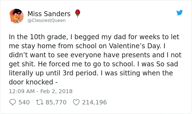Image resolution: width=192 pixels, height=114 pixels.
Task: View the 214,196 likes count
Action: click(94, 102)
